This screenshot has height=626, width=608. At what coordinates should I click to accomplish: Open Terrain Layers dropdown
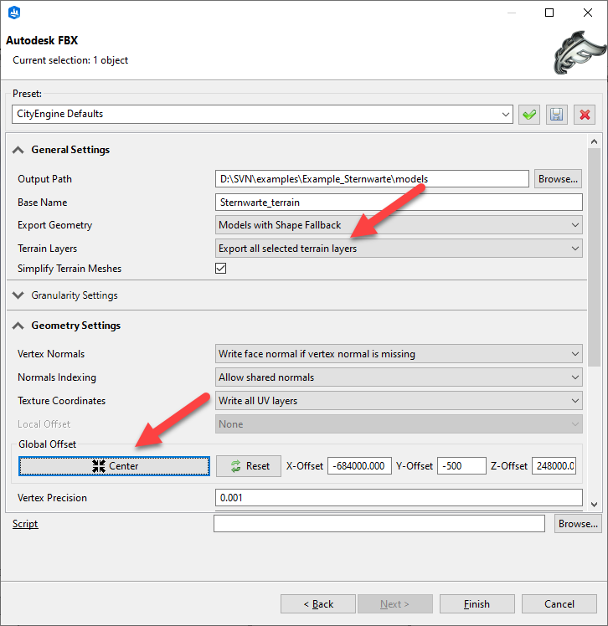point(399,249)
